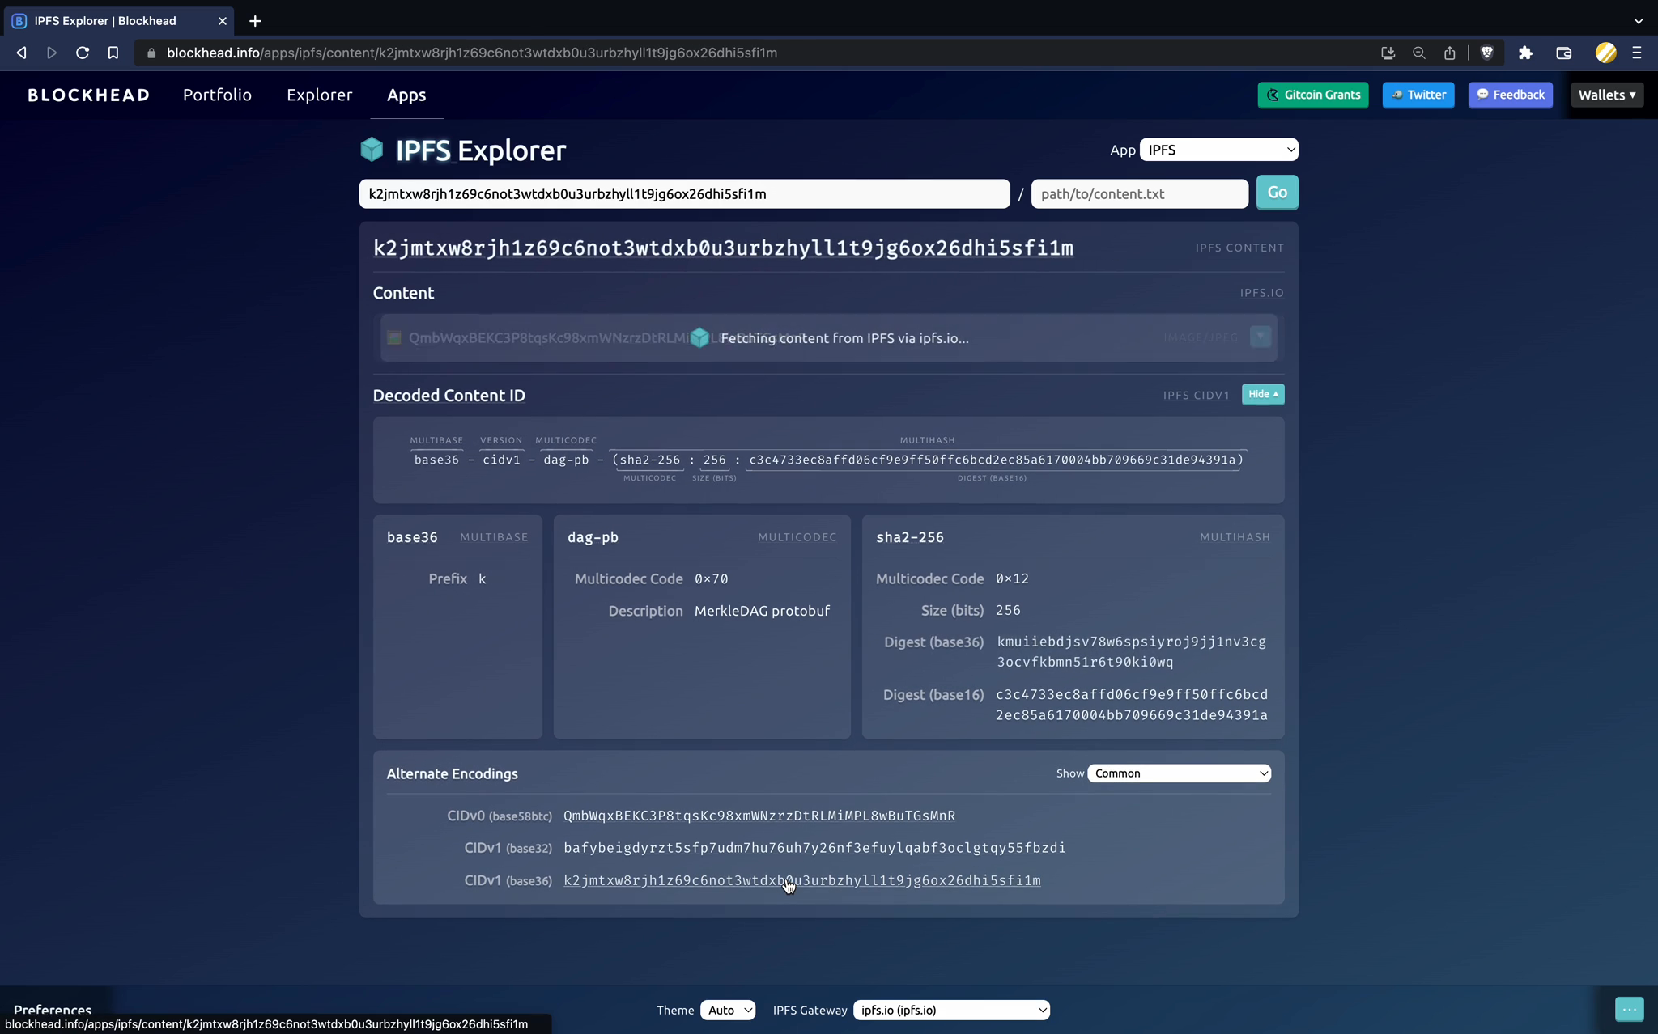Viewport: 1658px width, 1034px height.
Task: Click the browser address bar URL
Action: (472, 53)
